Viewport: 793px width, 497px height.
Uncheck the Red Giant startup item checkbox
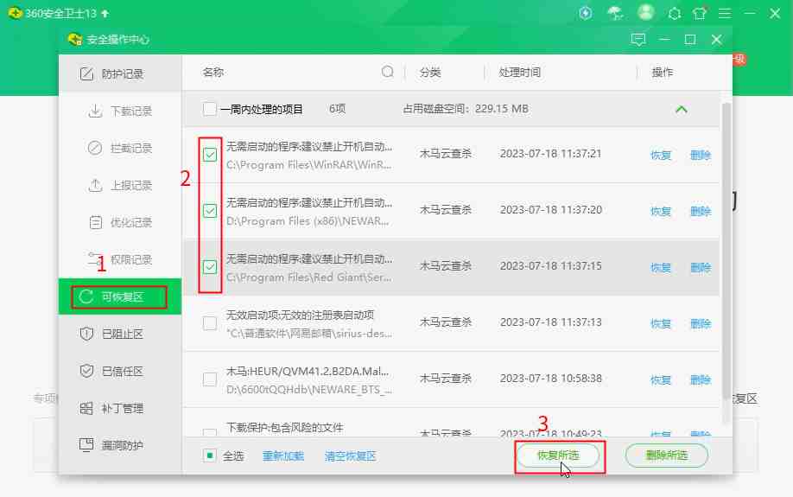[210, 267]
